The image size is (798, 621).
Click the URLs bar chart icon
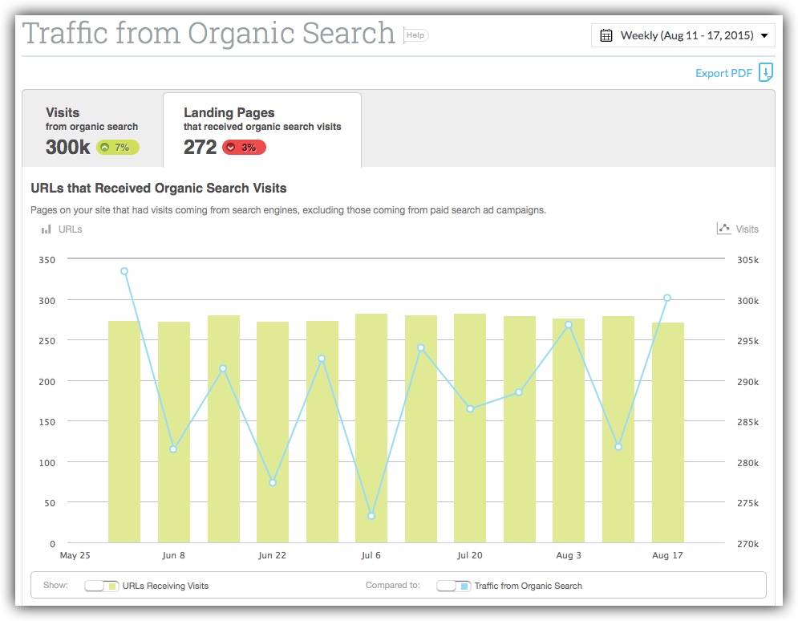[47, 229]
